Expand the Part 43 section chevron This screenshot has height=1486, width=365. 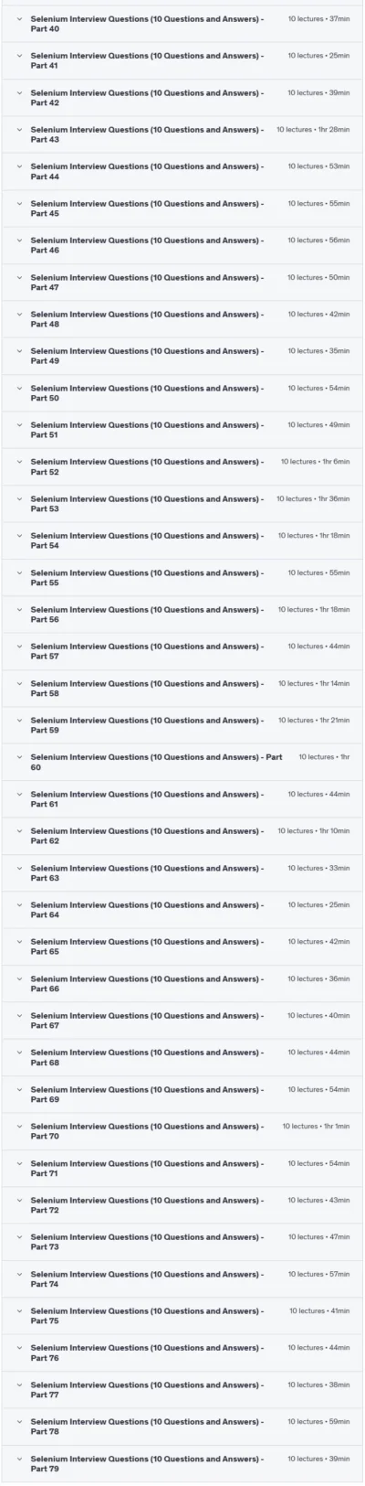[x=19, y=130]
